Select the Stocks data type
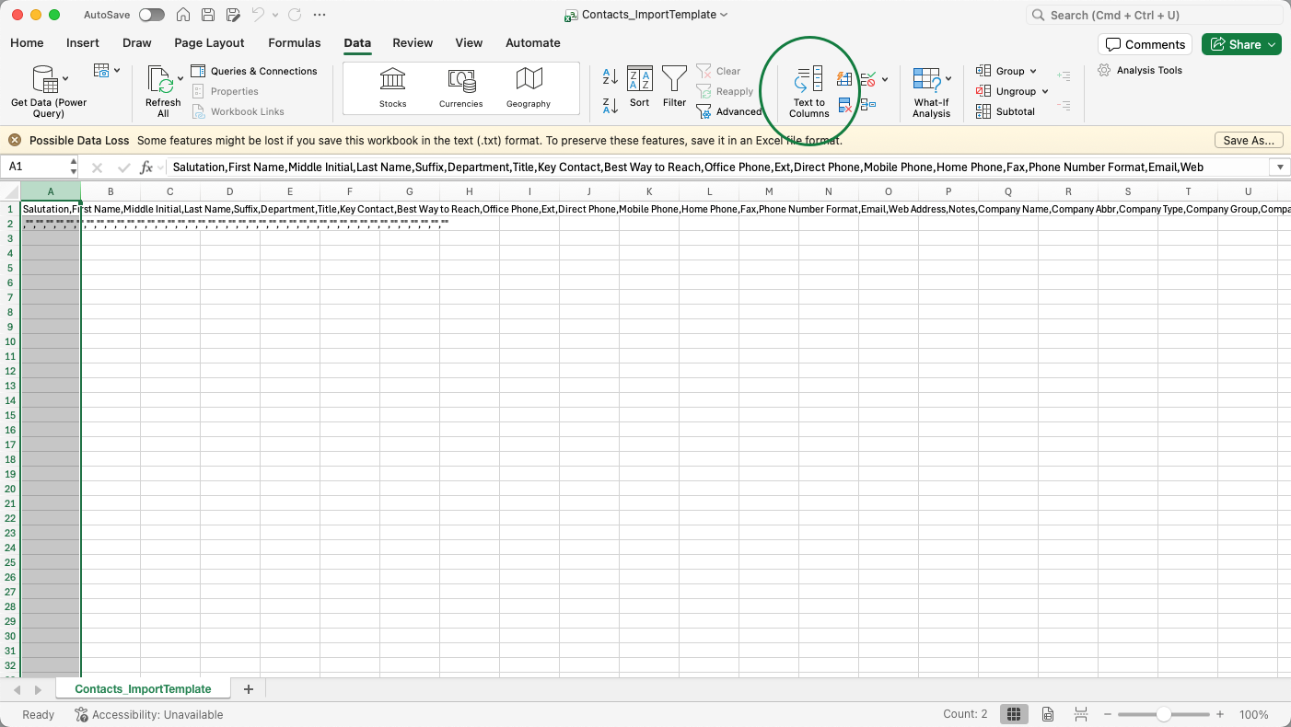The image size is (1291, 727). click(x=392, y=88)
